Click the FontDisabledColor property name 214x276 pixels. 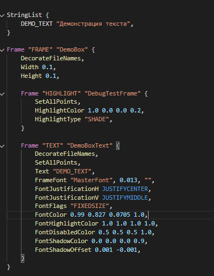(x=65, y=232)
